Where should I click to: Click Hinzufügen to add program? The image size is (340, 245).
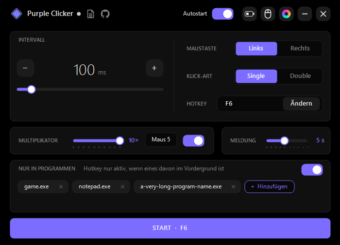[270, 186]
